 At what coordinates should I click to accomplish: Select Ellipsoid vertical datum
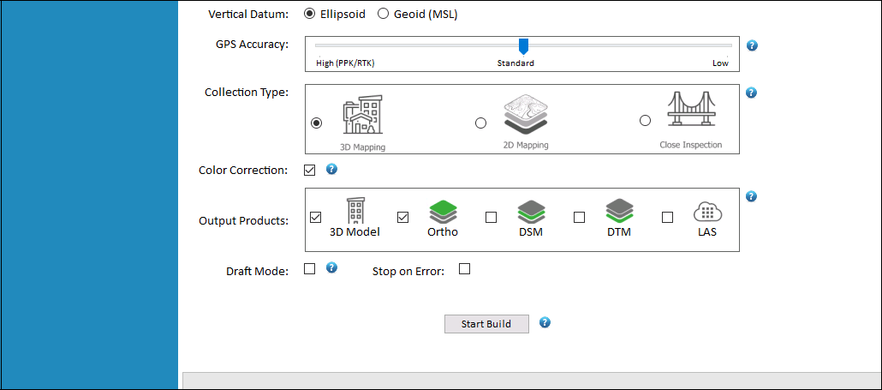309,15
